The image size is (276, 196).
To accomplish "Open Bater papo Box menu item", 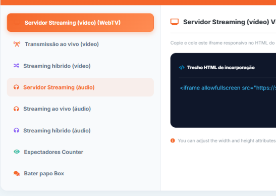I will tap(80, 173).
